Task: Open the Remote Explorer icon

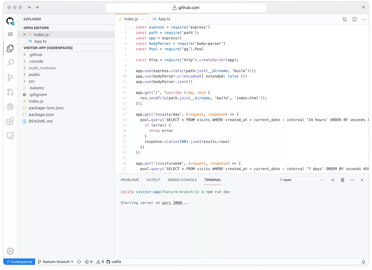Action: (x=10, y=136)
